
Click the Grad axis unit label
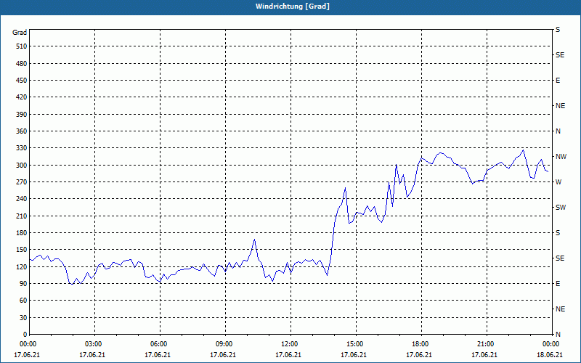[20, 33]
